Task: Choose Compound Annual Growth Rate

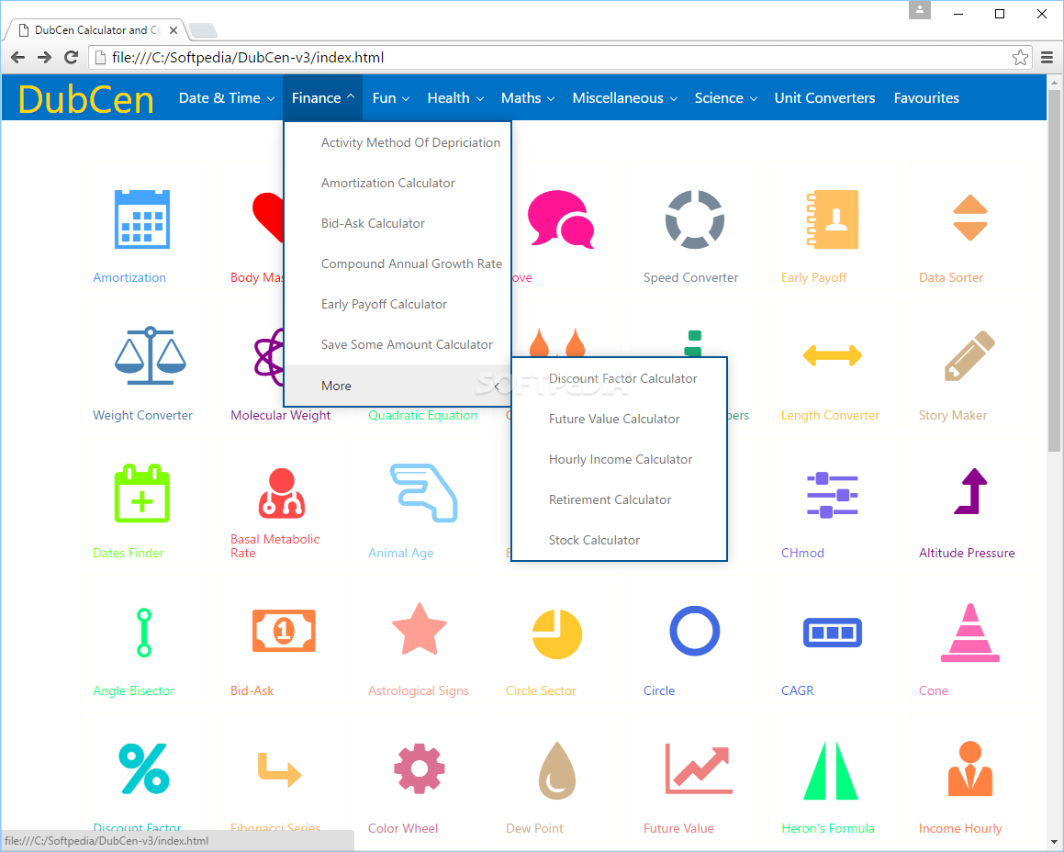Action: click(x=412, y=263)
